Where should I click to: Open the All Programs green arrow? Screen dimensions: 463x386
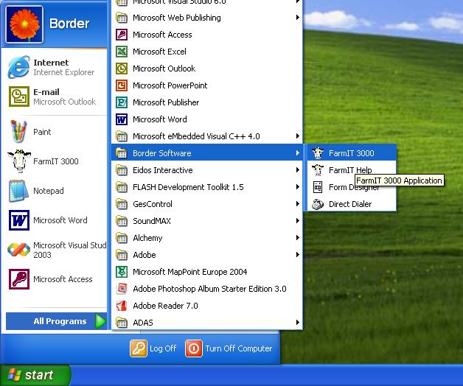click(x=100, y=321)
